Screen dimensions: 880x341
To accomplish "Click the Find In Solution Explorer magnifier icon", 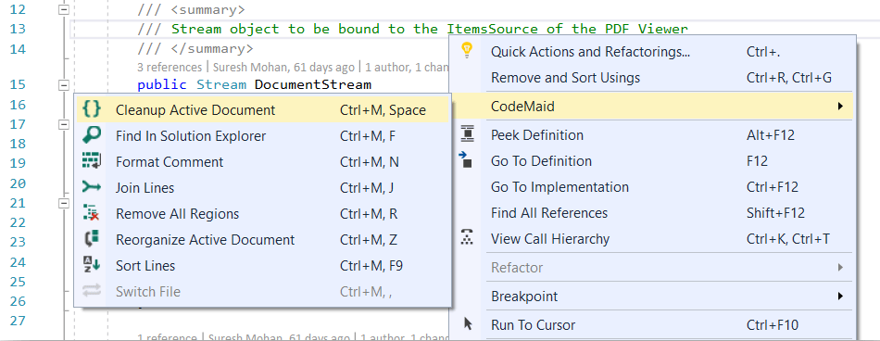I will [x=92, y=135].
